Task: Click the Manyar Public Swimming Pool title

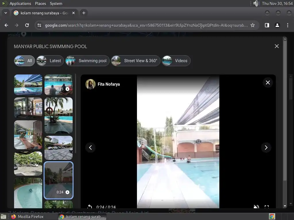Action: (x=51, y=46)
